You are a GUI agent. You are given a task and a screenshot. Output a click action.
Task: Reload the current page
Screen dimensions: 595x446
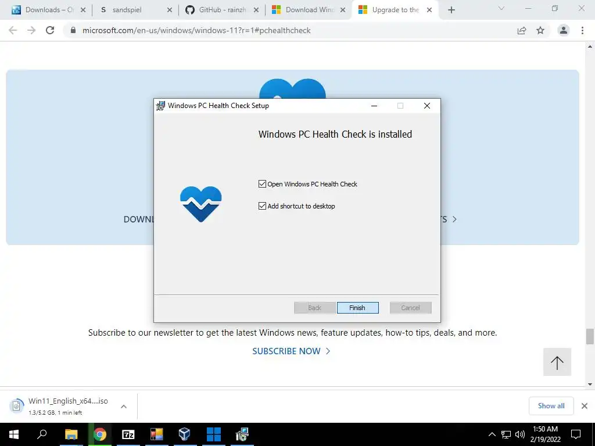pyautogui.click(x=50, y=30)
